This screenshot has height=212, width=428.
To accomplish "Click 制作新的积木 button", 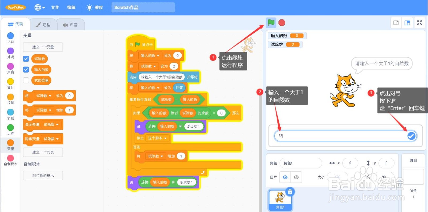I will tap(43, 176).
